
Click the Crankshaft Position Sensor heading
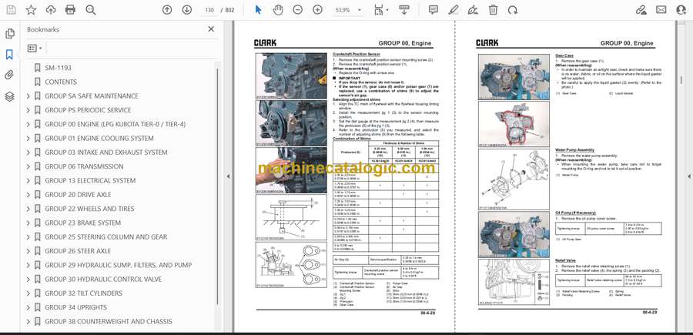coord(357,54)
